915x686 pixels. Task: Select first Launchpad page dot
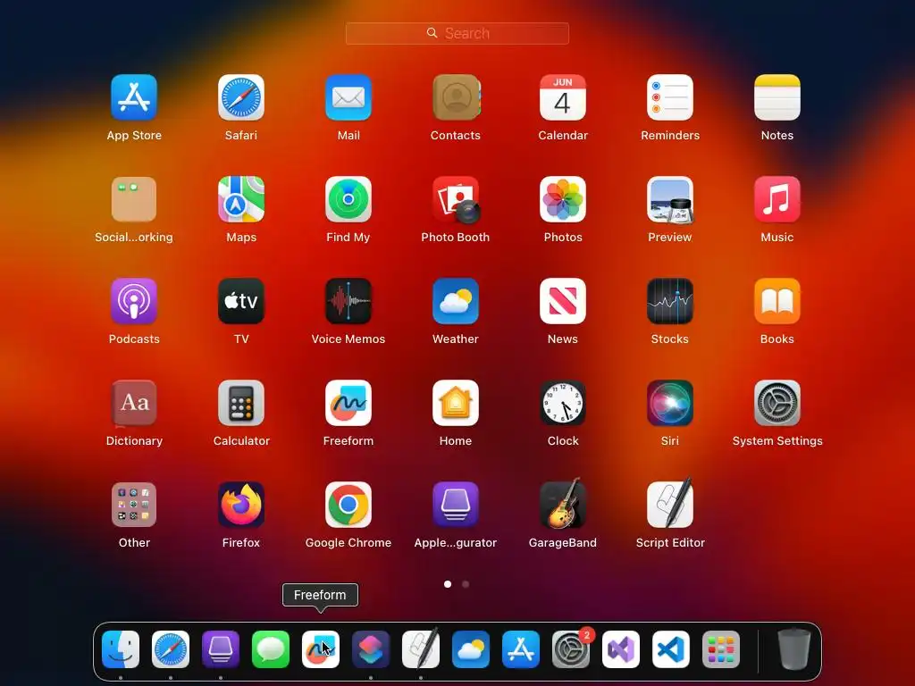click(448, 584)
